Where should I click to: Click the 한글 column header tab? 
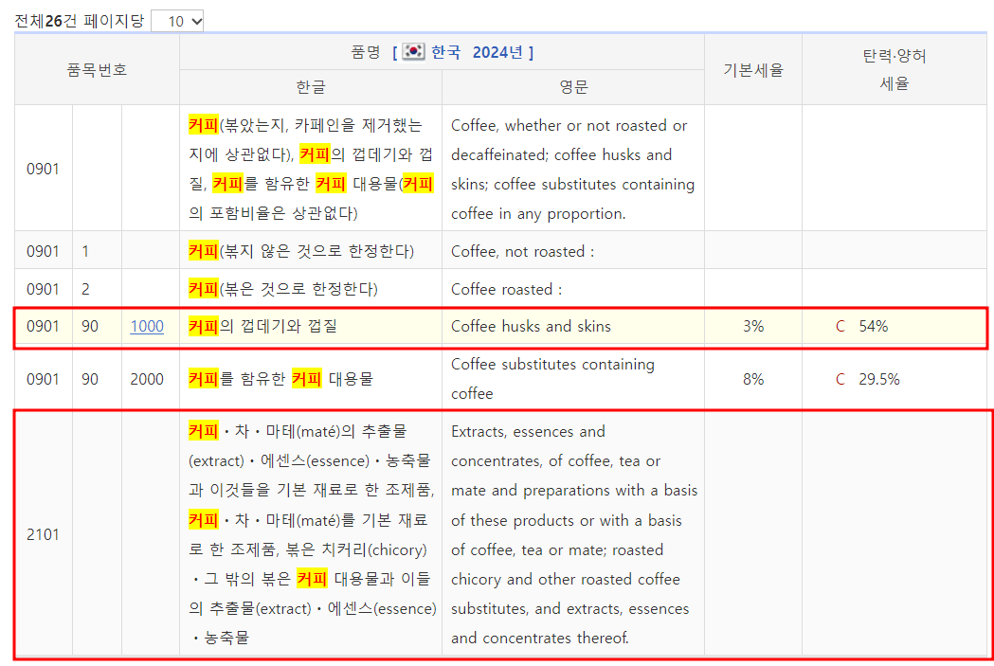point(312,87)
